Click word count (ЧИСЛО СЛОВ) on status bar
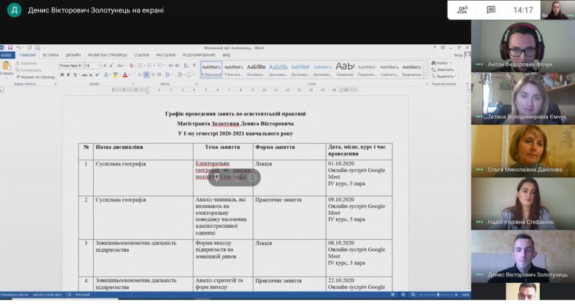This screenshot has width=575, height=304. coord(47,294)
